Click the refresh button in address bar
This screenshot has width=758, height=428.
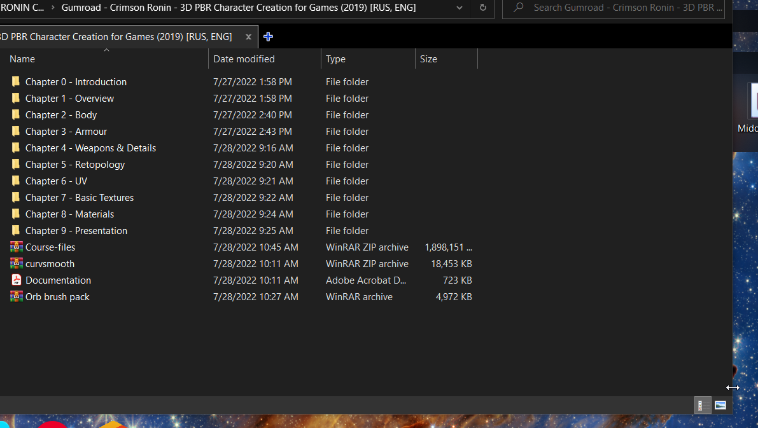[482, 8]
